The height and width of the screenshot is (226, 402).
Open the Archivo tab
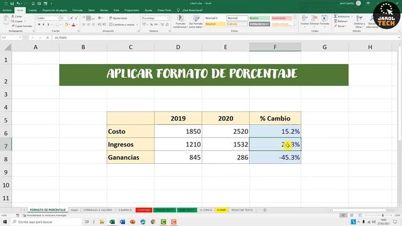[7, 10]
